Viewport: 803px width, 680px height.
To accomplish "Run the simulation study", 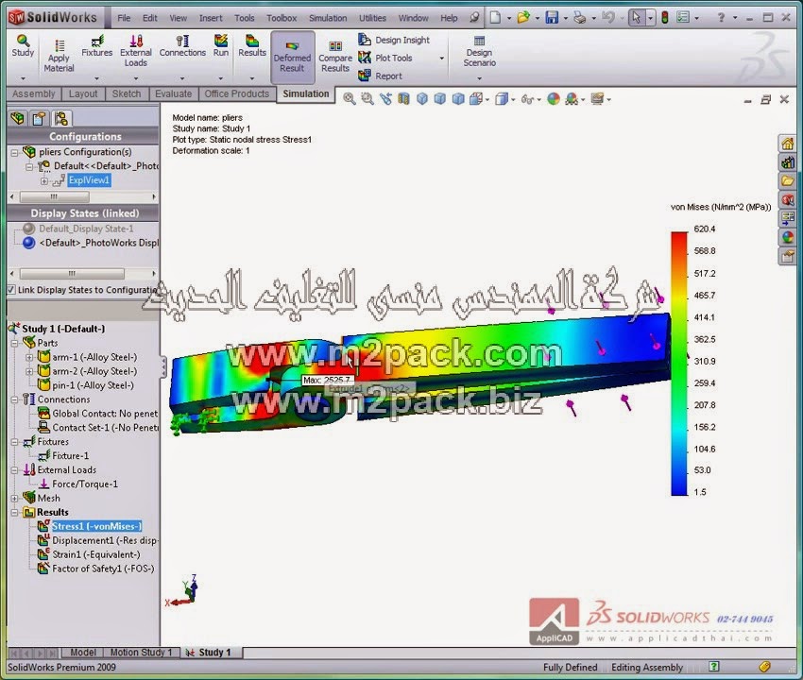I will (221, 45).
